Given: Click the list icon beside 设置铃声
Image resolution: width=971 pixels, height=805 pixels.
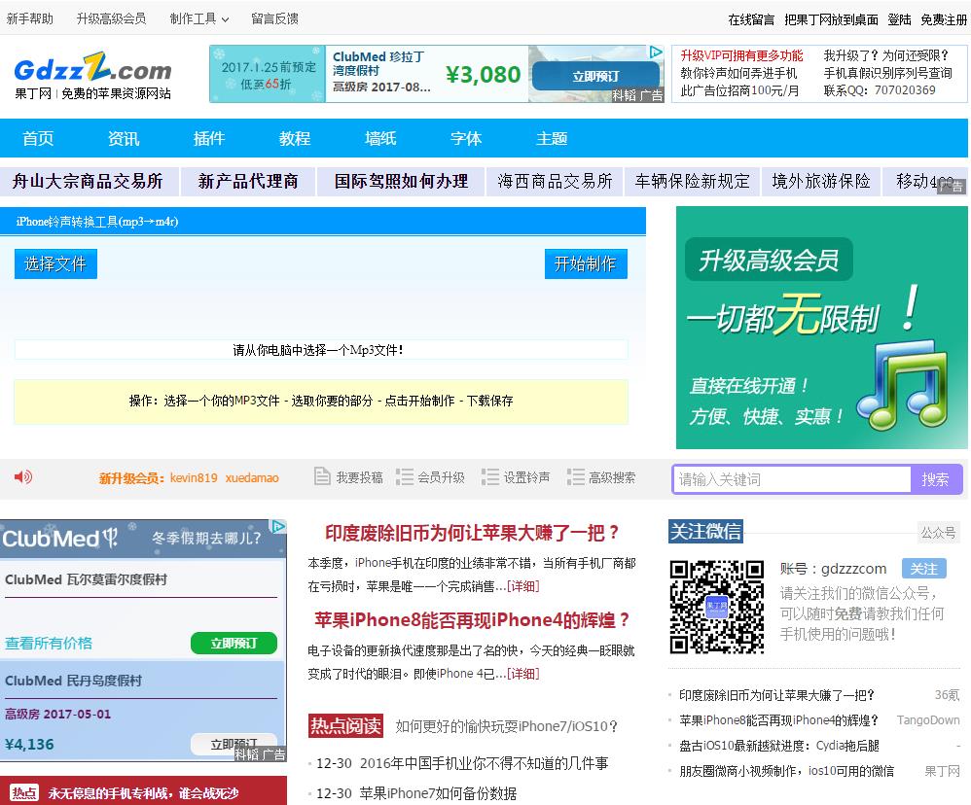Looking at the screenshot, I should coord(490,476).
